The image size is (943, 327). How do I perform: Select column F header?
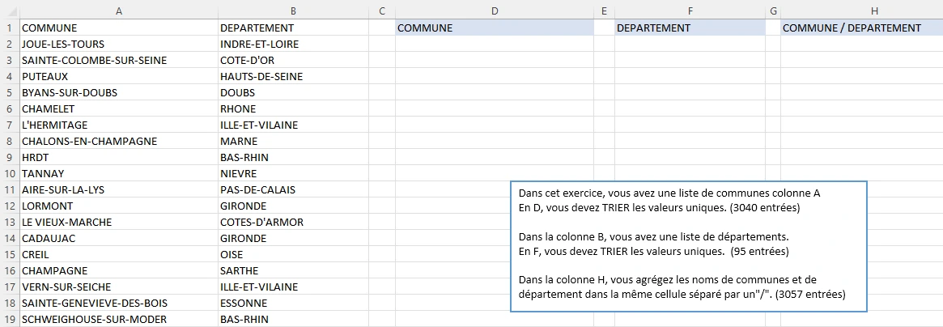[690, 10]
